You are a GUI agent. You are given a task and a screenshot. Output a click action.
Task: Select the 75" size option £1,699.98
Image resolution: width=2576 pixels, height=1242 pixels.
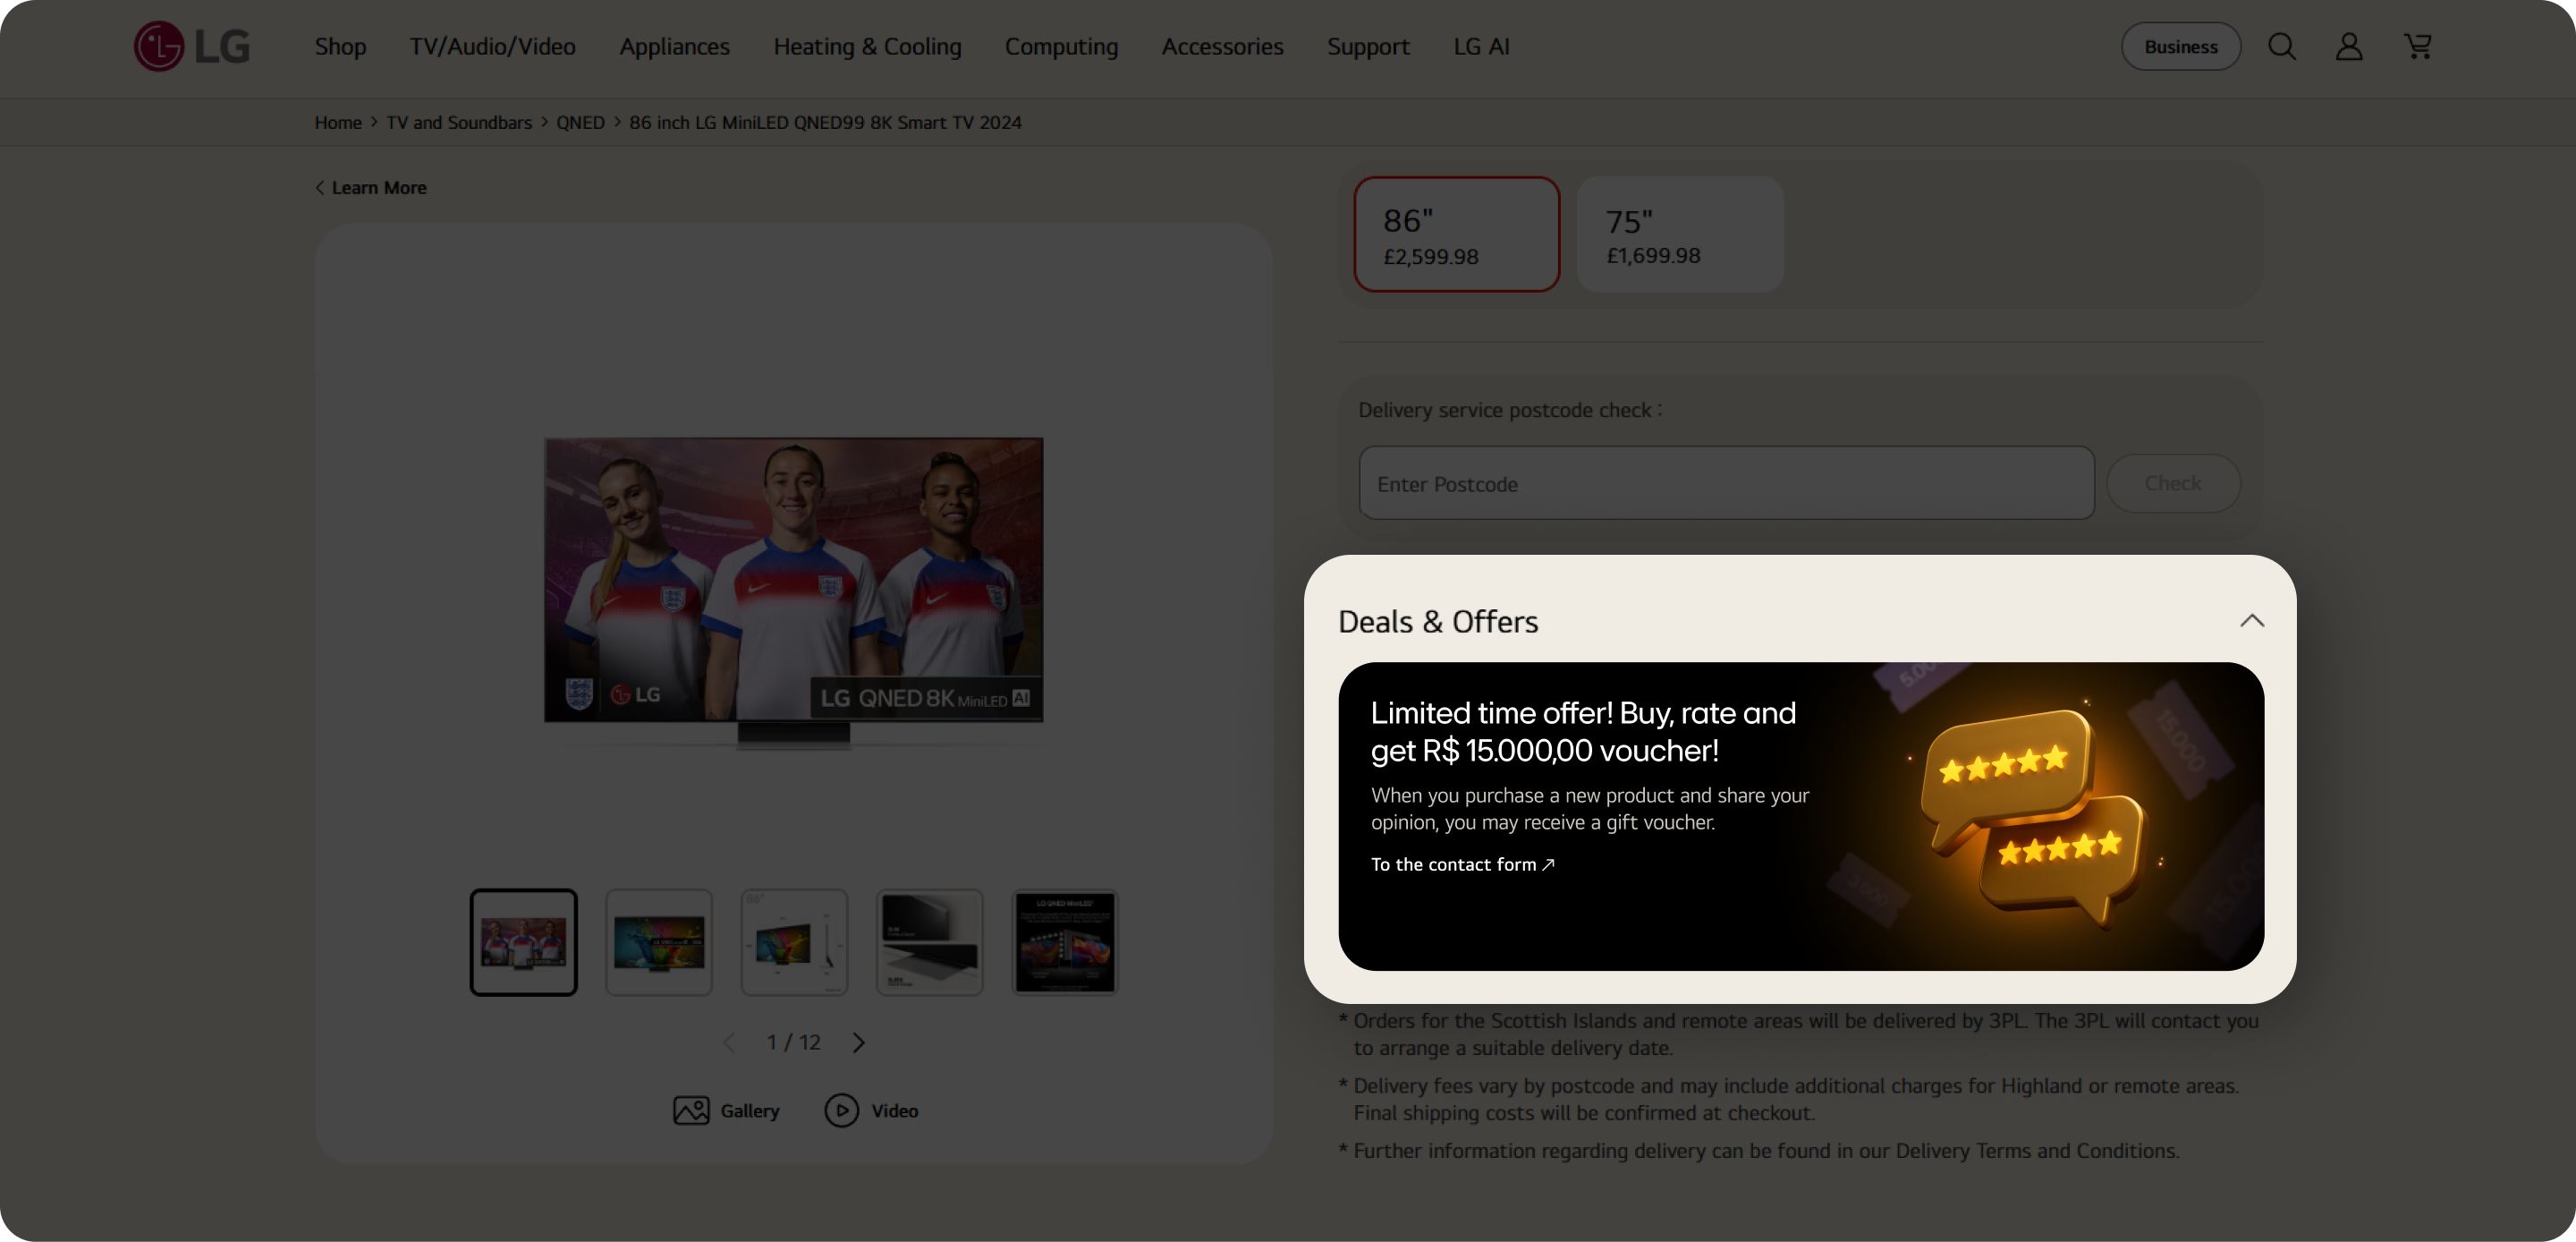1679,234
